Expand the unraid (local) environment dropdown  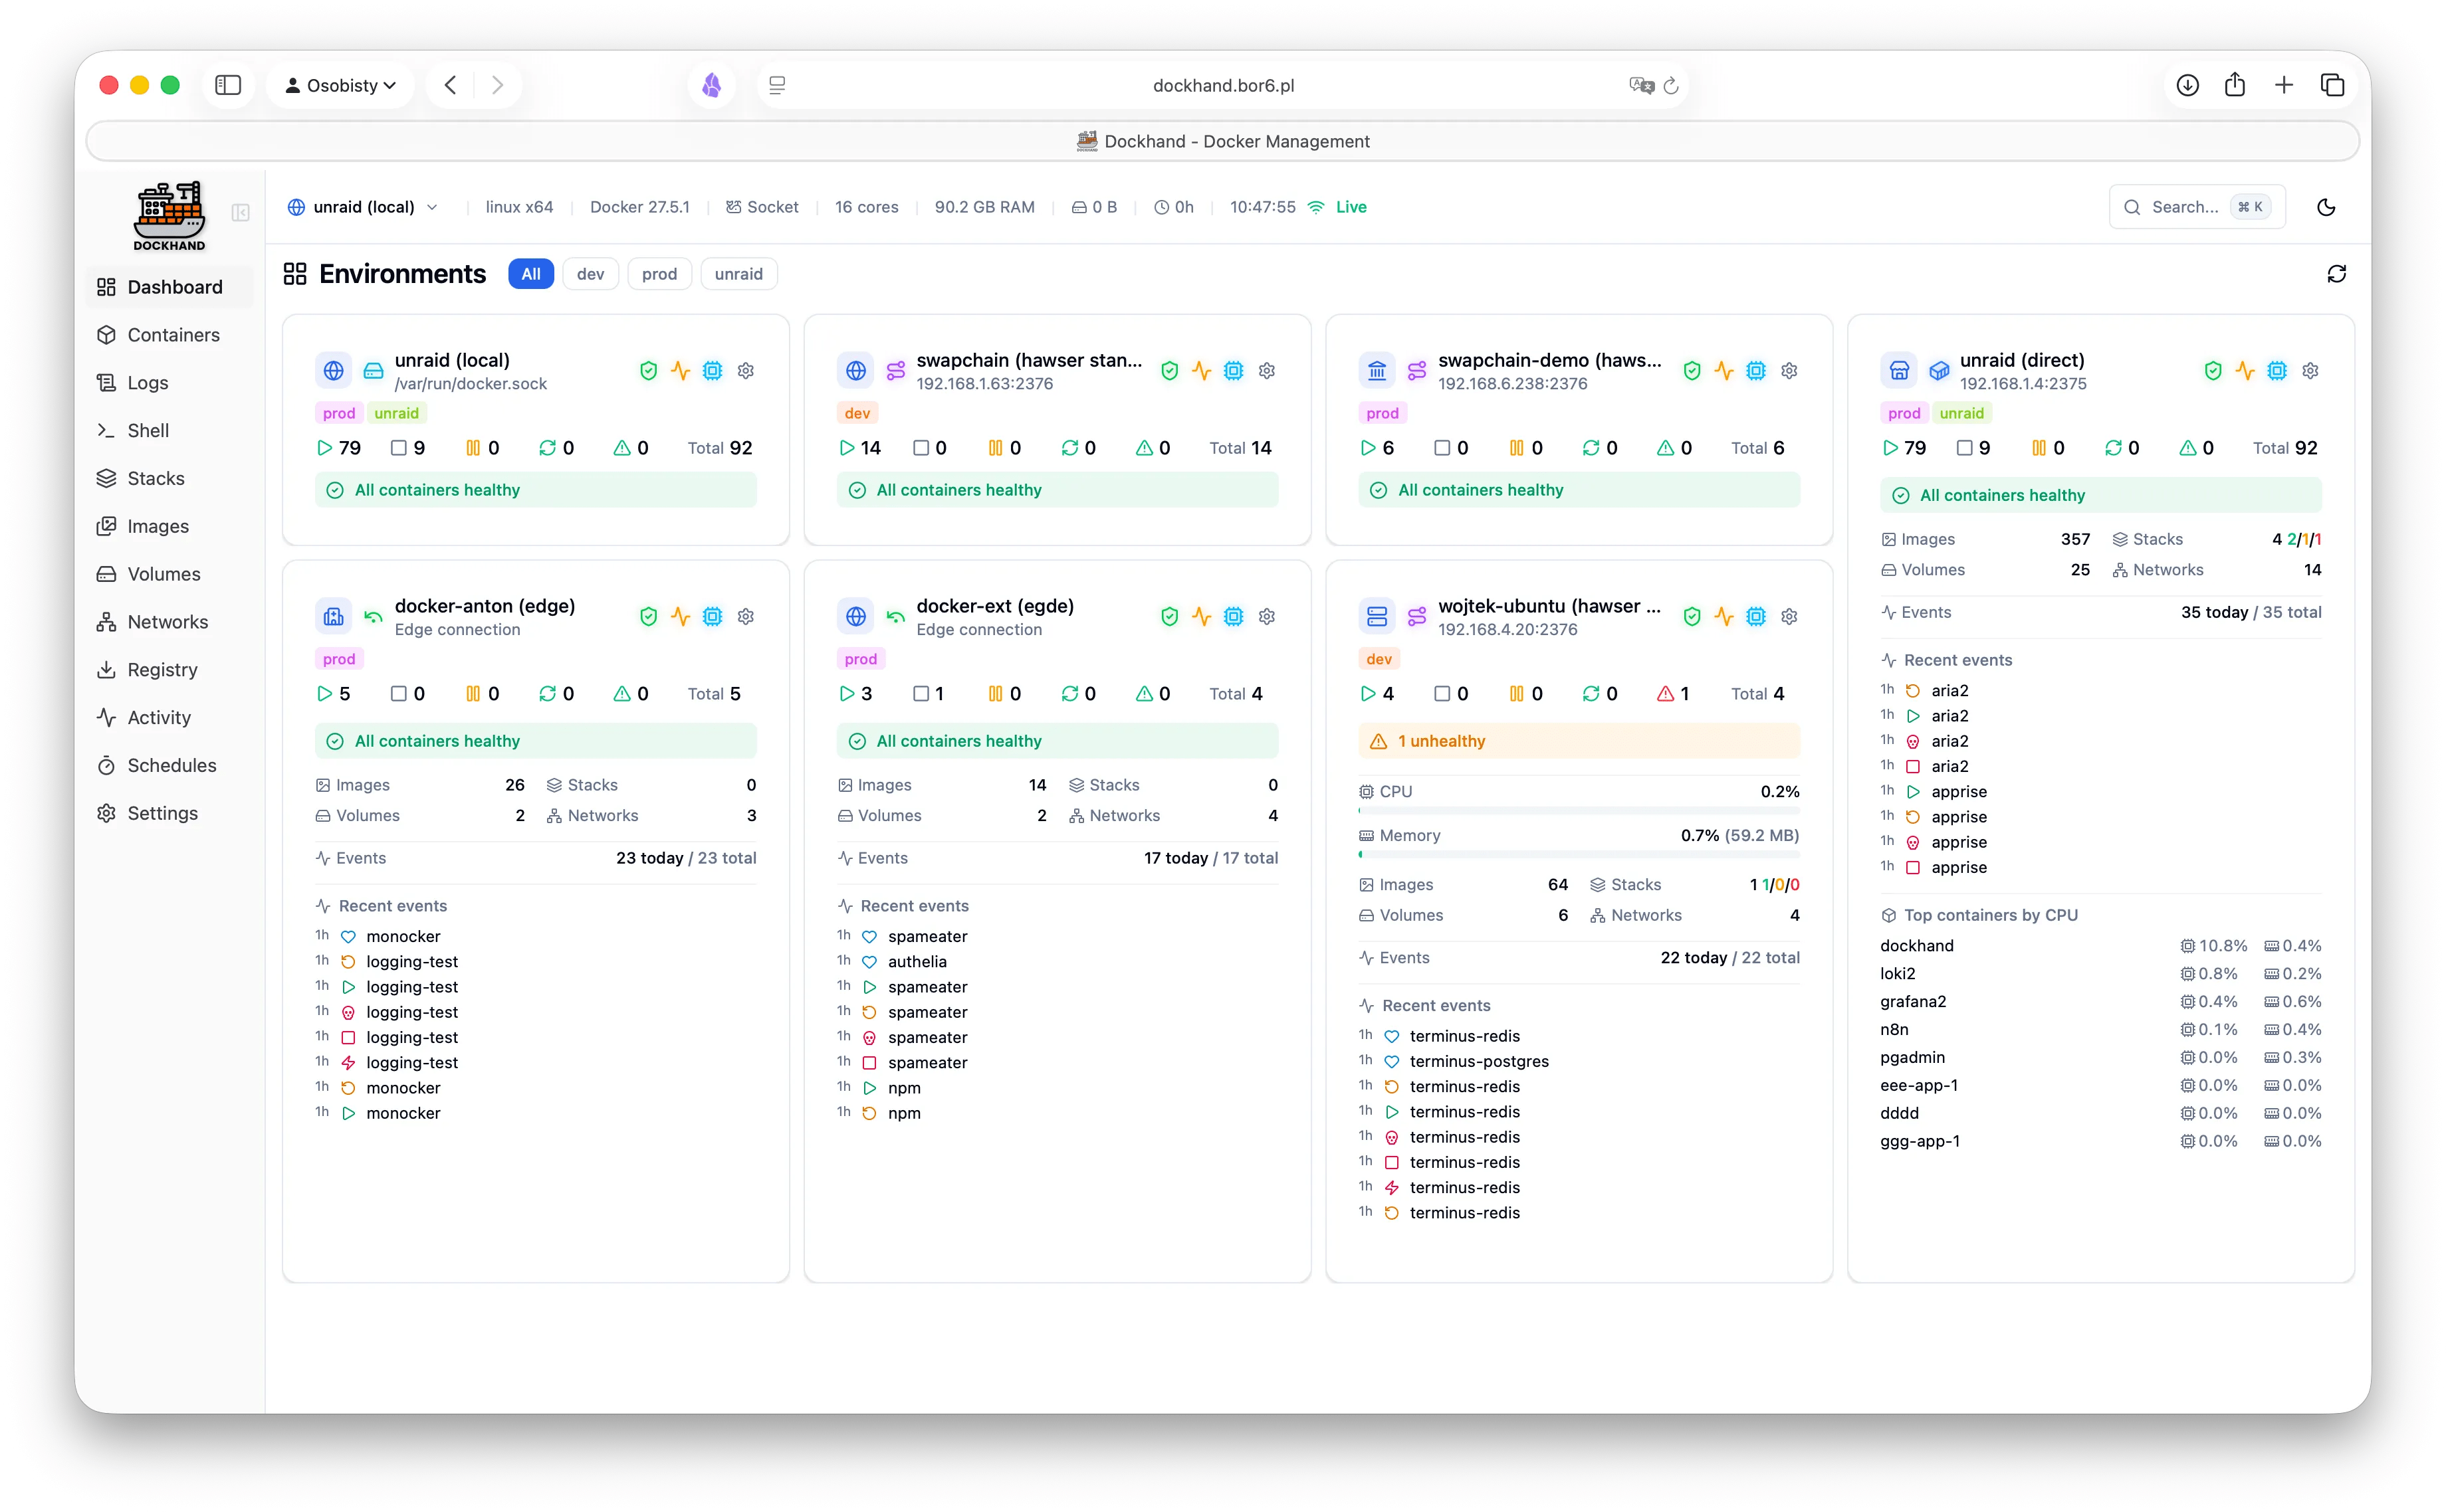point(363,207)
